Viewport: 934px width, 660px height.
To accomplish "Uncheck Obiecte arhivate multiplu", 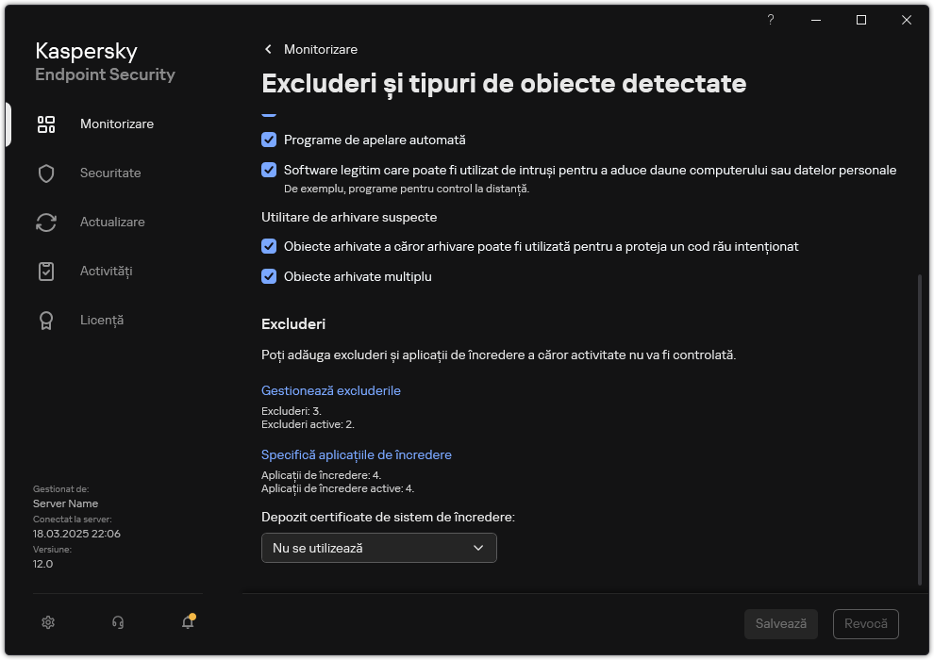I will pyautogui.click(x=269, y=276).
